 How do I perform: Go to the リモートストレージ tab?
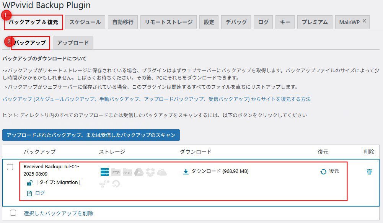coord(168,22)
